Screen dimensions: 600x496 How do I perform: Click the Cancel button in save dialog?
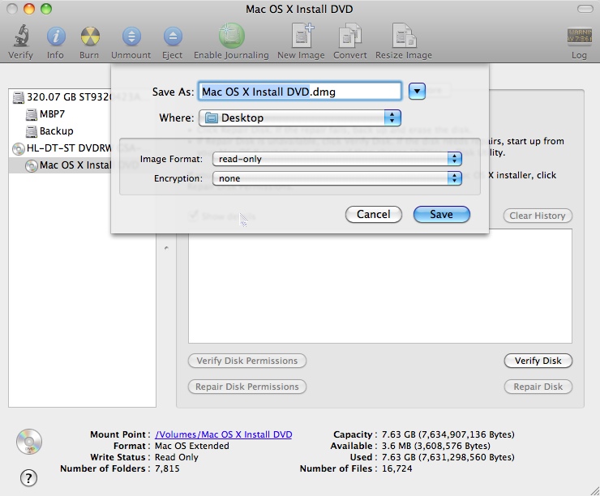click(x=374, y=214)
